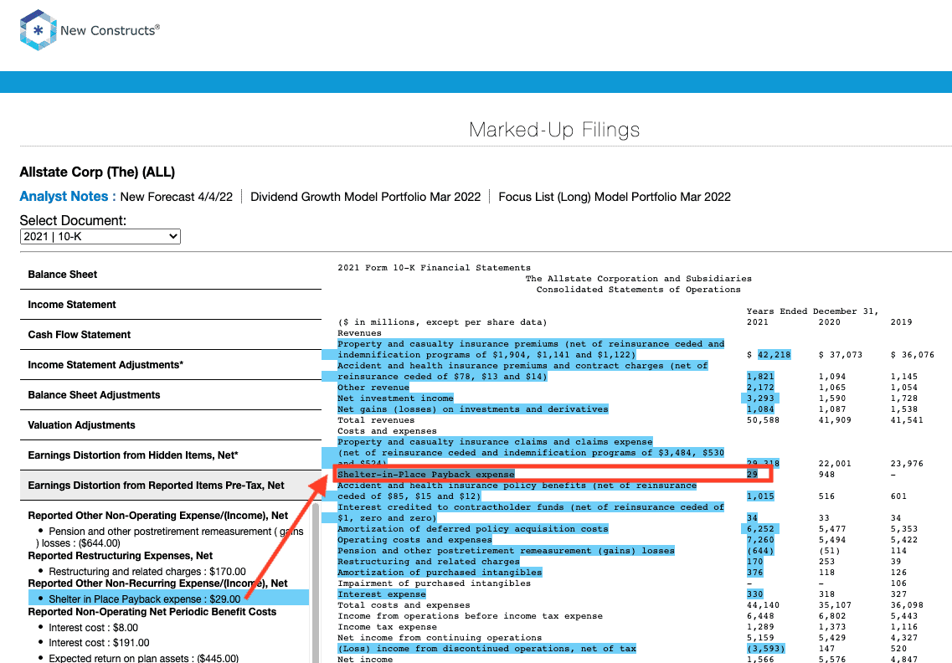This screenshot has height=663, width=952.
Task: Collapse Earnings Distortion from Reported Items Pre-Tax
Action: tap(171, 485)
